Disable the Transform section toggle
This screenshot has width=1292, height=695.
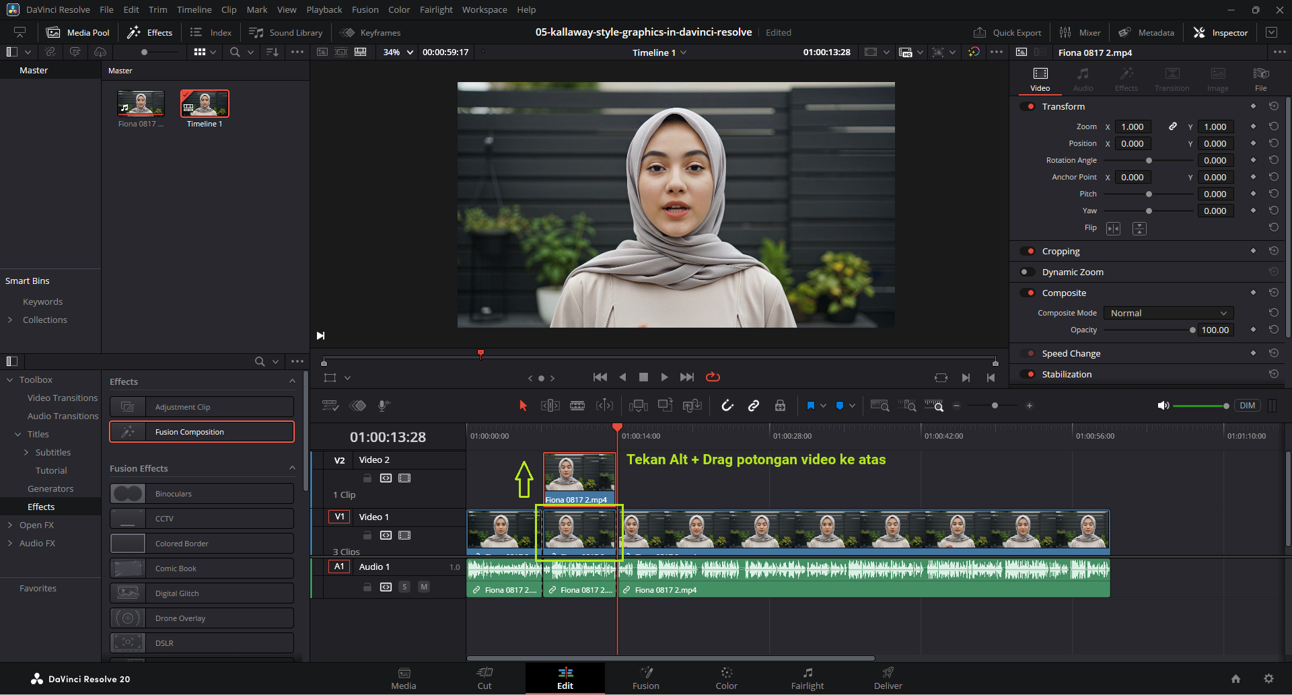point(1028,106)
